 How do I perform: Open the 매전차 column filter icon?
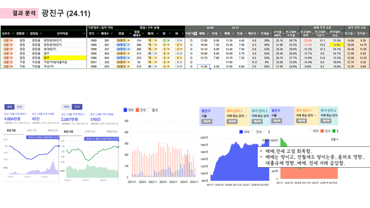tap(258, 33)
